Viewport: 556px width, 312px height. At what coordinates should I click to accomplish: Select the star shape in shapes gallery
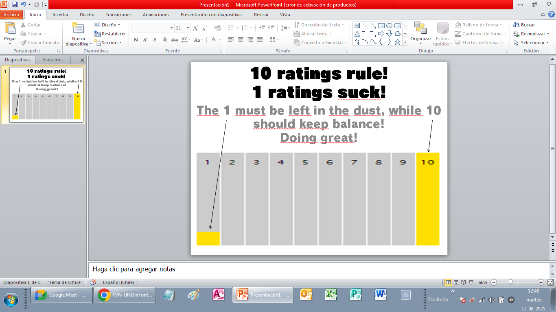pos(397,42)
